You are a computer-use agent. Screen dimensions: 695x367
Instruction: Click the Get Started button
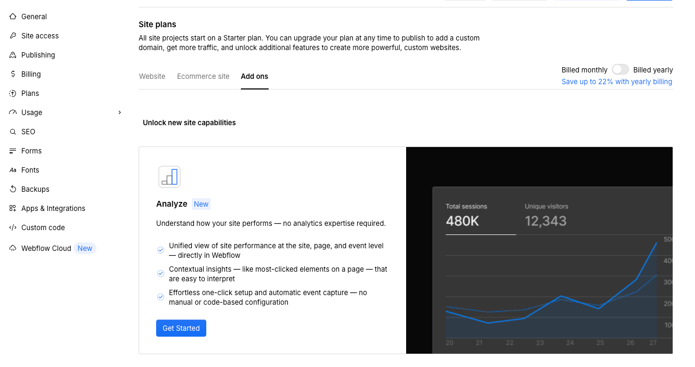coord(181,328)
